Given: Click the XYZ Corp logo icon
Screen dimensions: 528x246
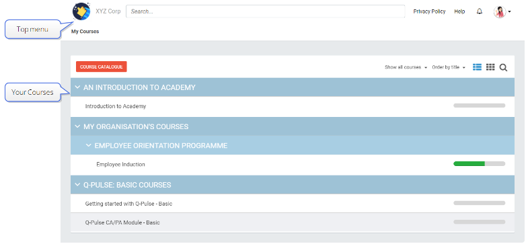Looking at the screenshot, I should click(x=81, y=11).
